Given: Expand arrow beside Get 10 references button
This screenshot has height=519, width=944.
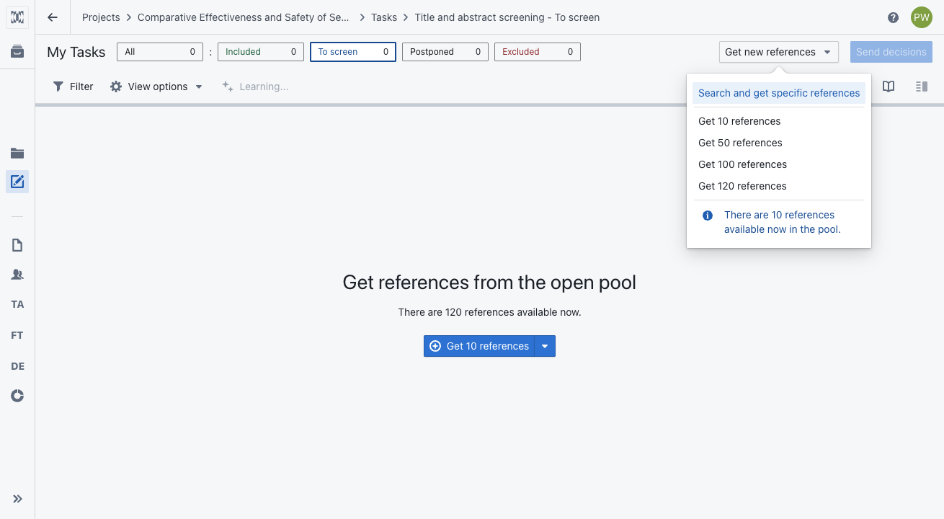Looking at the screenshot, I should [x=545, y=346].
